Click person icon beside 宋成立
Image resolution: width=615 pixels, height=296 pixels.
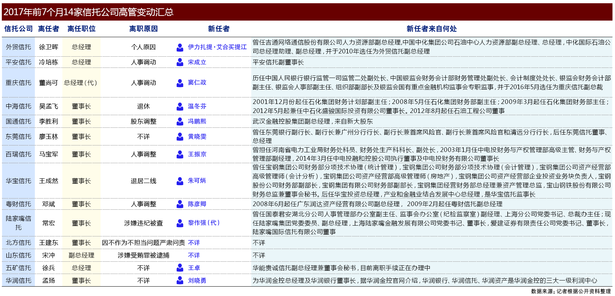tap(180, 62)
